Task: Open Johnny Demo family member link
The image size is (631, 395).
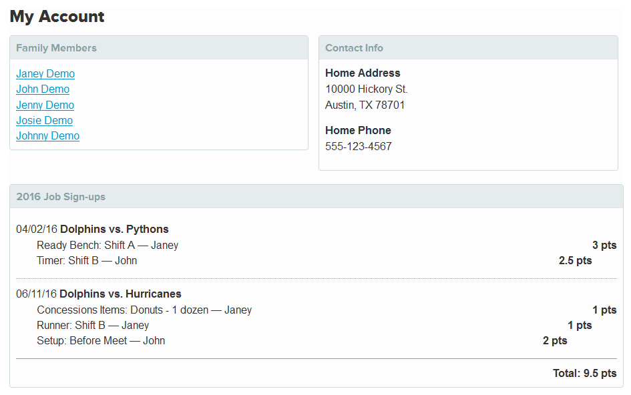Action: (48, 136)
